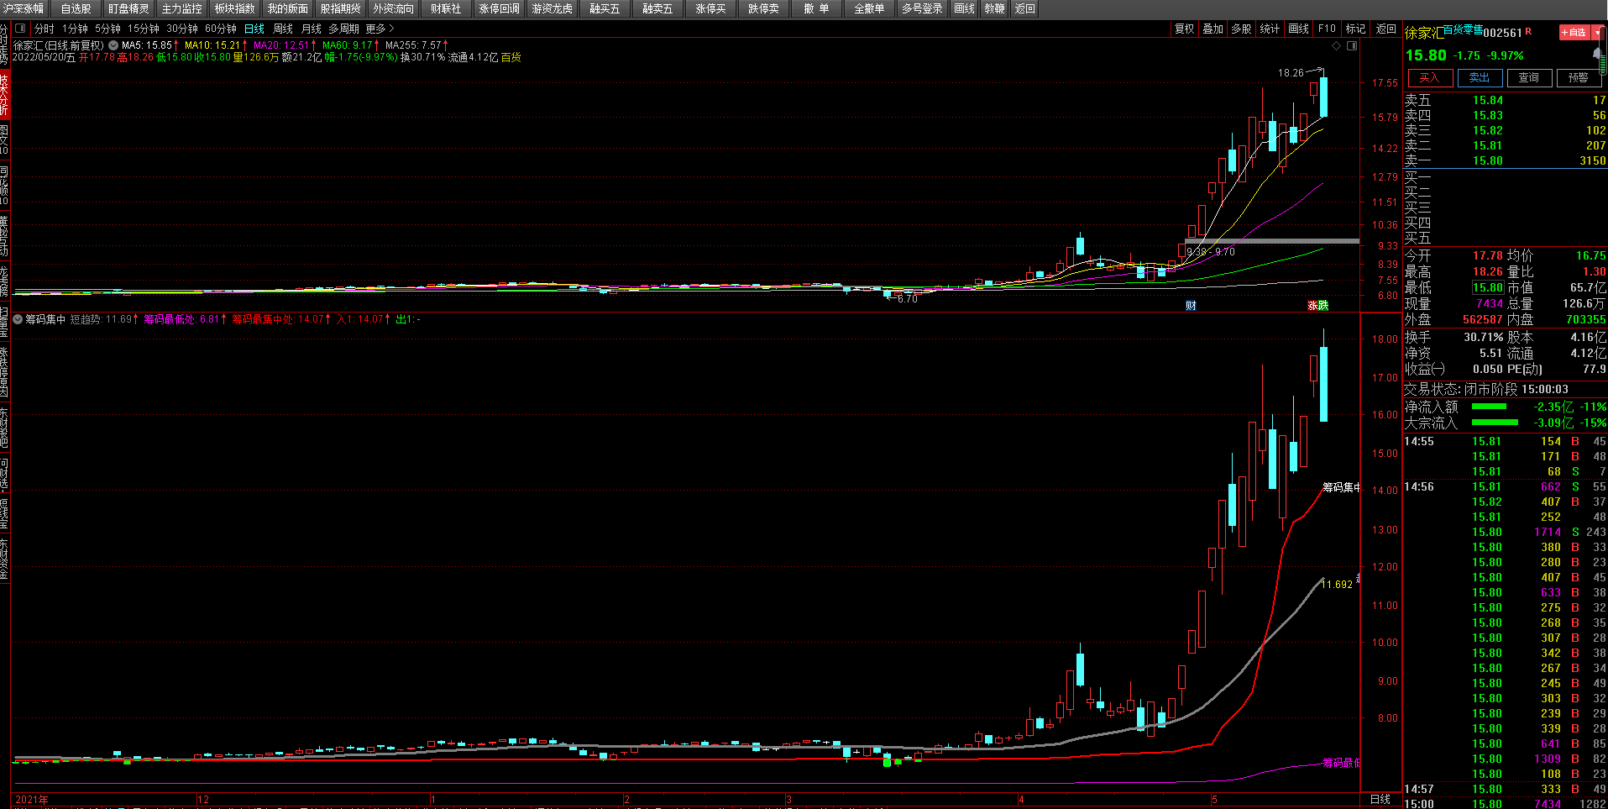
Task: Switch to the 分时 intraday view
Action: pos(45,29)
